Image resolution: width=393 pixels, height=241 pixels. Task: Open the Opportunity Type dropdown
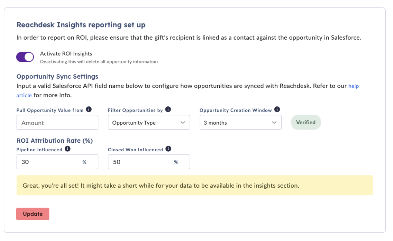(149, 123)
